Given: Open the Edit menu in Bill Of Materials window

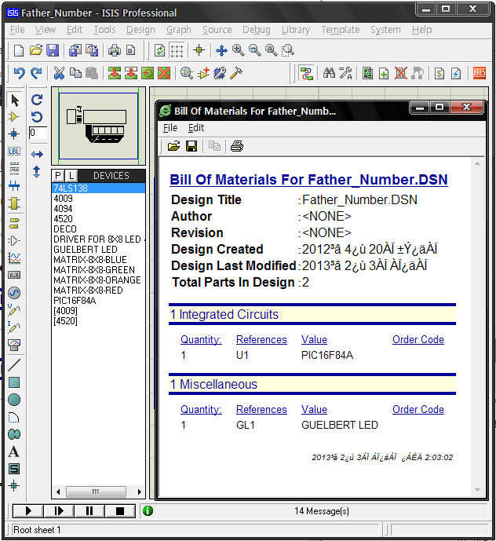Looking at the screenshot, I should click(x=196, y=128).
